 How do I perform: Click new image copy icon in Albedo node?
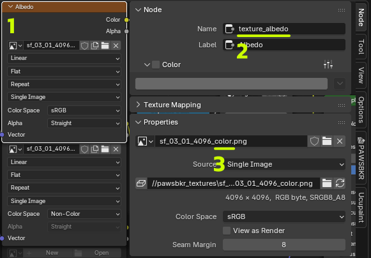pyautogui.click(x=95, y=45)
